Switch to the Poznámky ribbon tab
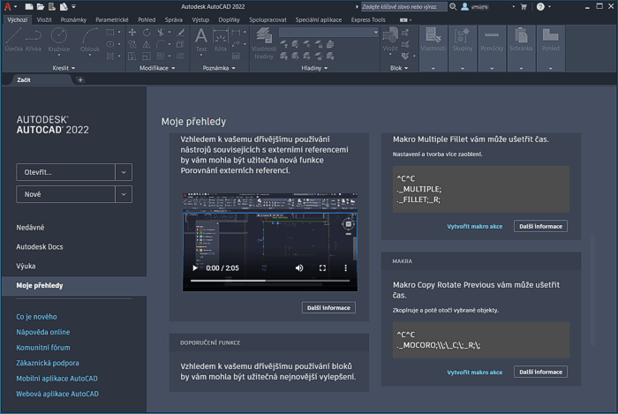Screen dimensions: 618x414 click(x=73, y=19)
